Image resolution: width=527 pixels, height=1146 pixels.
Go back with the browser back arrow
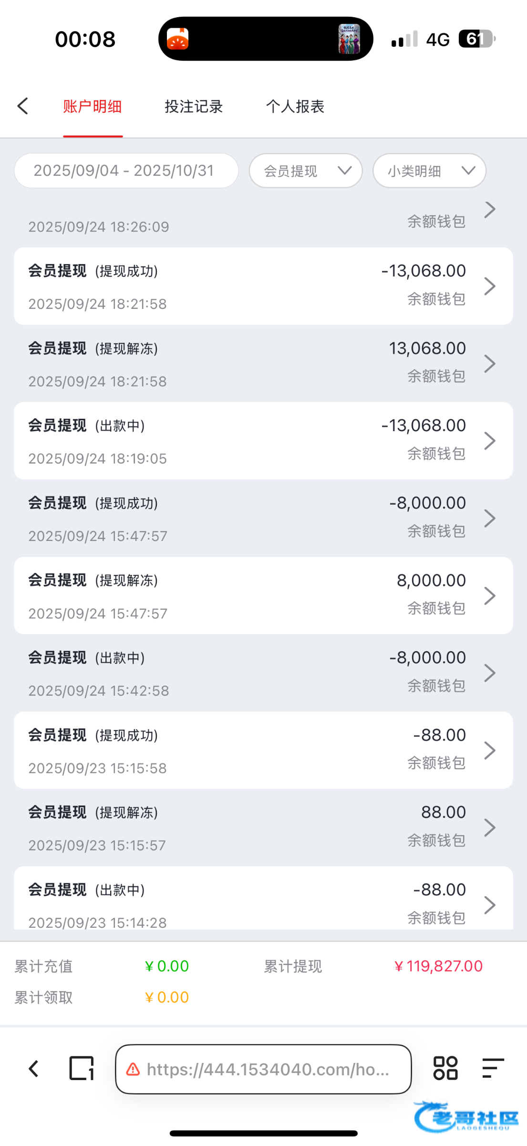(x=33, y=1069)
